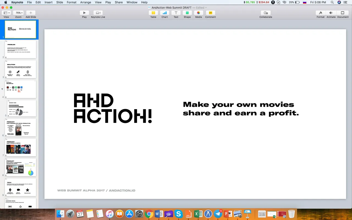352x220 pixels.
Task: Open the Window menu
Action: tap(132, 2)
